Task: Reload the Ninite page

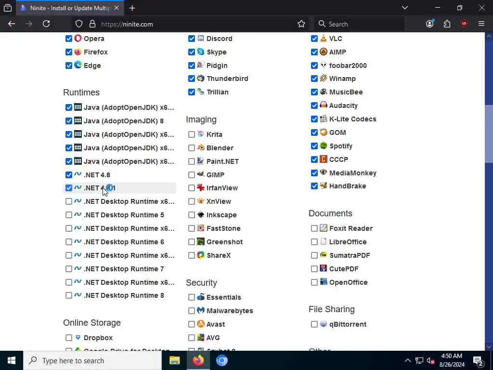Action: tap(46, 24)
